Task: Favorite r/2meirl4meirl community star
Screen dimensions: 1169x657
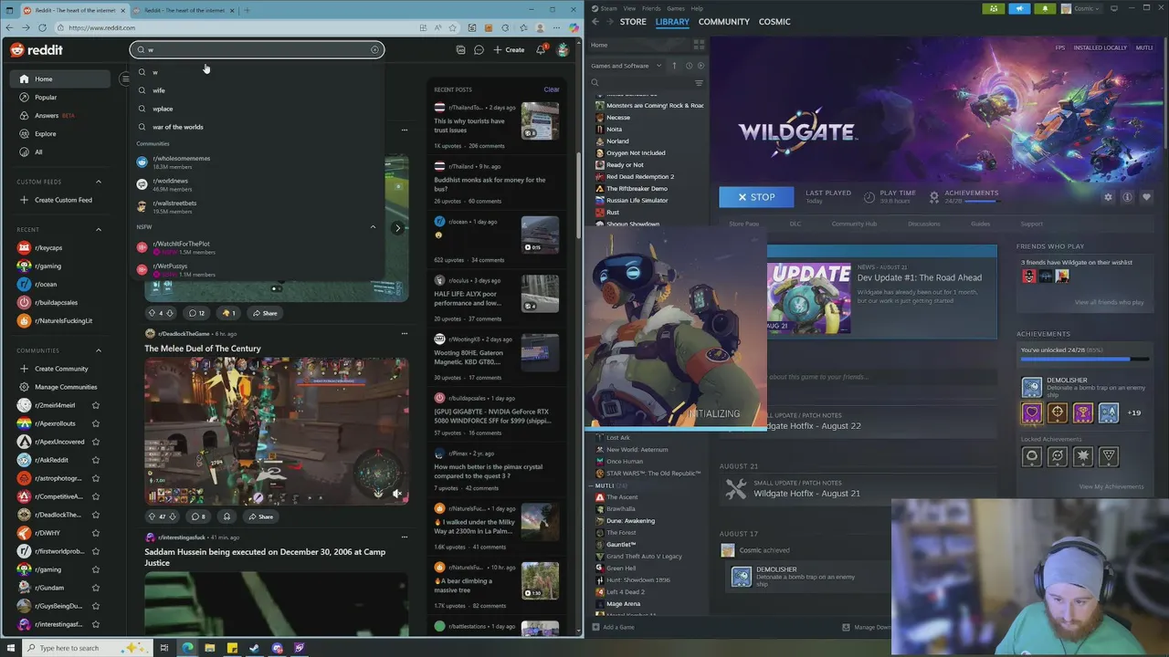Action: coord(96,405)
